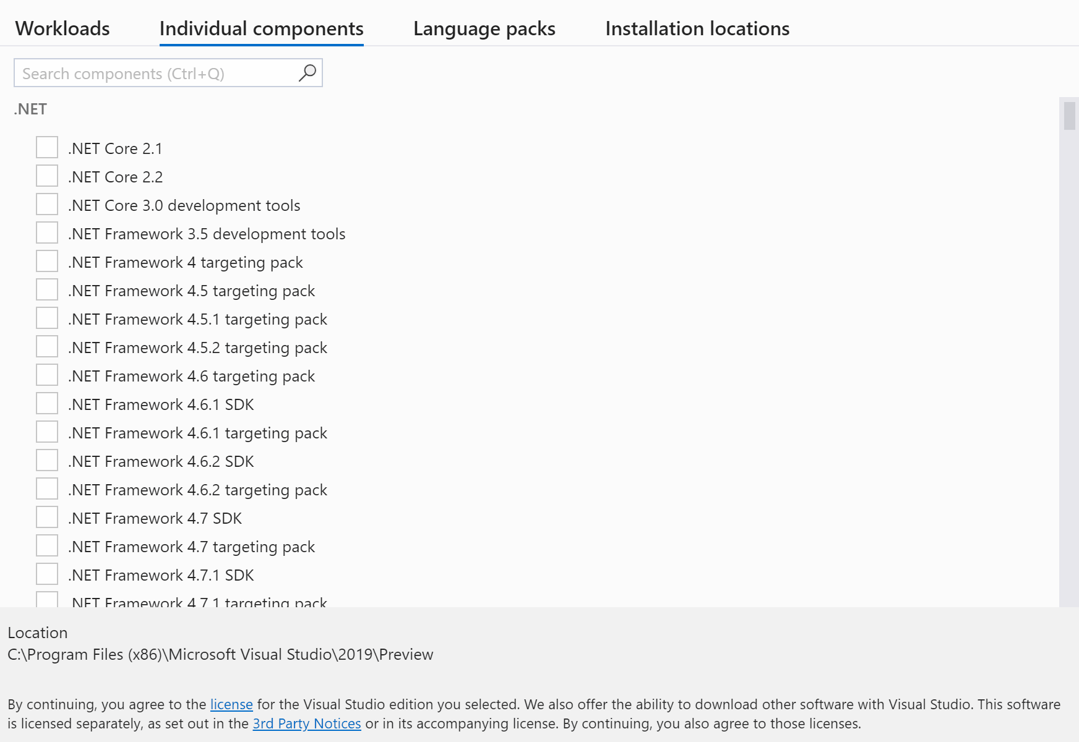
Task: Select .NET Framework 4.5 targeting pack
Action: coord(46,289)
